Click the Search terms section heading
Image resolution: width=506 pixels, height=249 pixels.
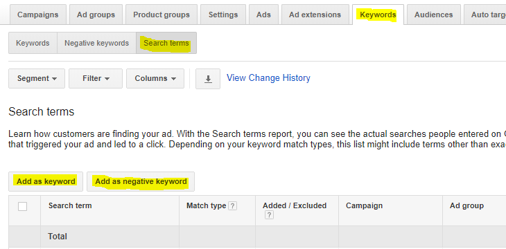42,112
